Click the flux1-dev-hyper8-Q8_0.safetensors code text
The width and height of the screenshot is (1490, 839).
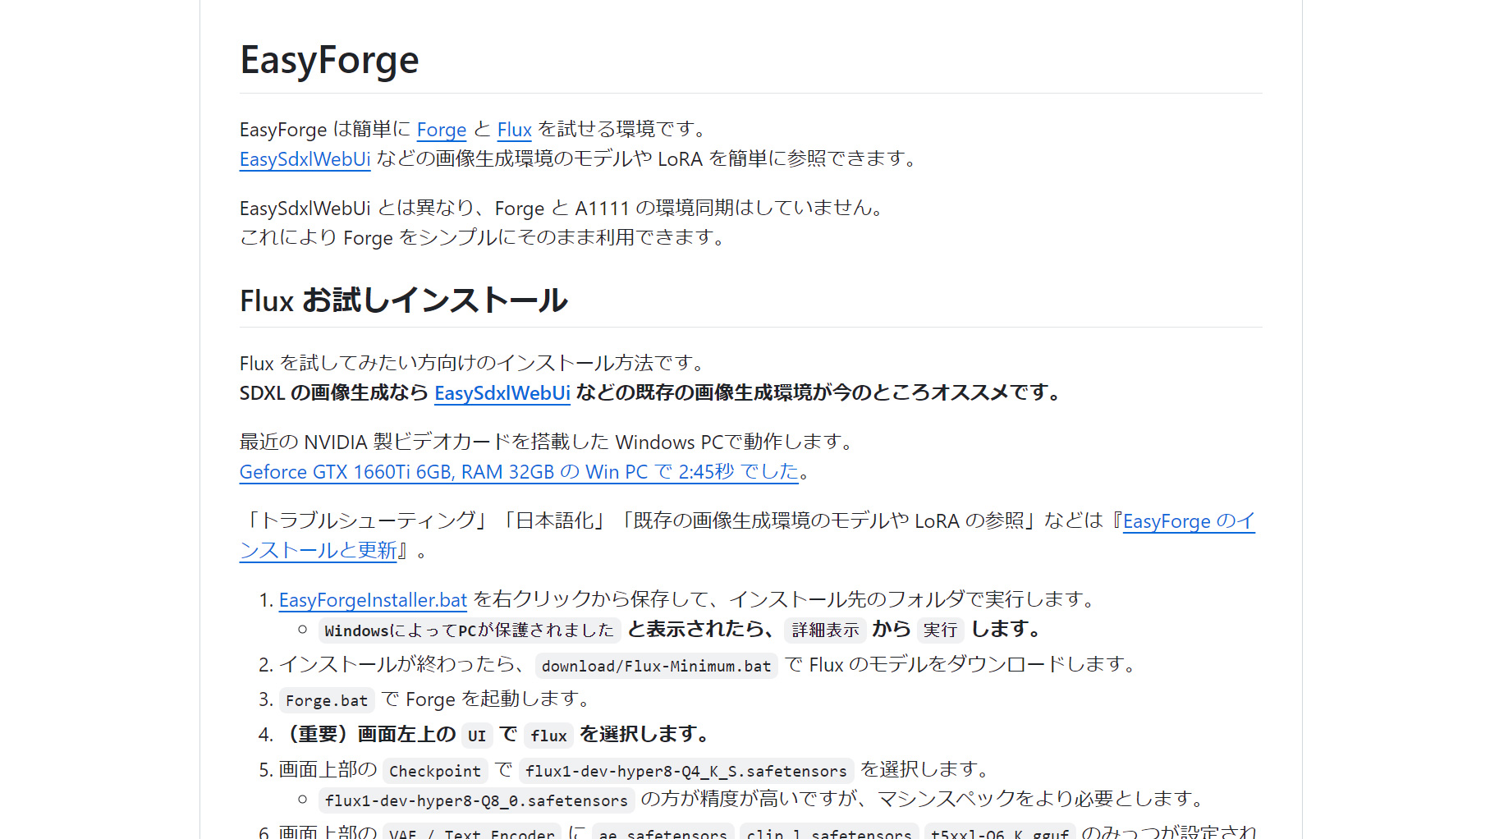tap(476, 800)
